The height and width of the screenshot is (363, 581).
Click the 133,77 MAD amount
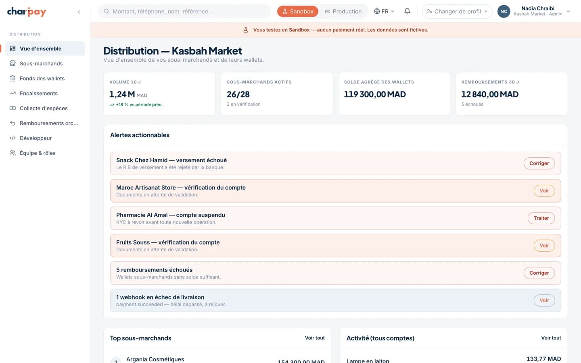click(544, 359)
